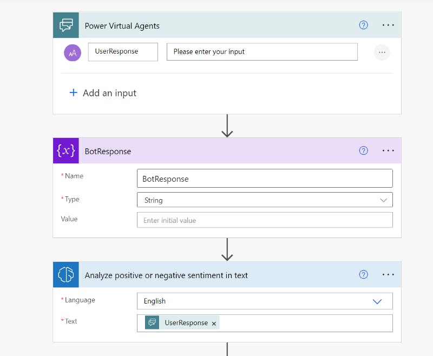
Task: Edit the UserResponse input name field
Action: (123, 51)
